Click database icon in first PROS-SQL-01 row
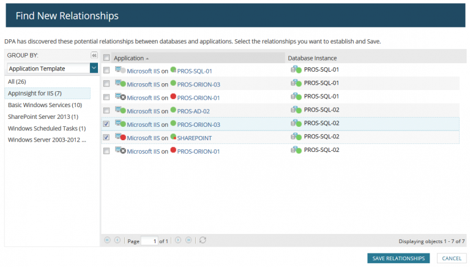The width and height of the screenshot is (470, 267). 296,70
